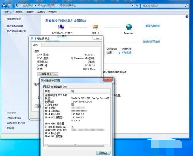
Task: Select the IPv6 默认网关 row
Action: (x=77, y=133)
